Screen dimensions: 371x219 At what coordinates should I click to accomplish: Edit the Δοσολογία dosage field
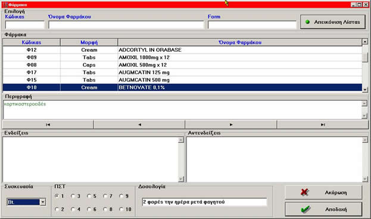tap(204, 202)
